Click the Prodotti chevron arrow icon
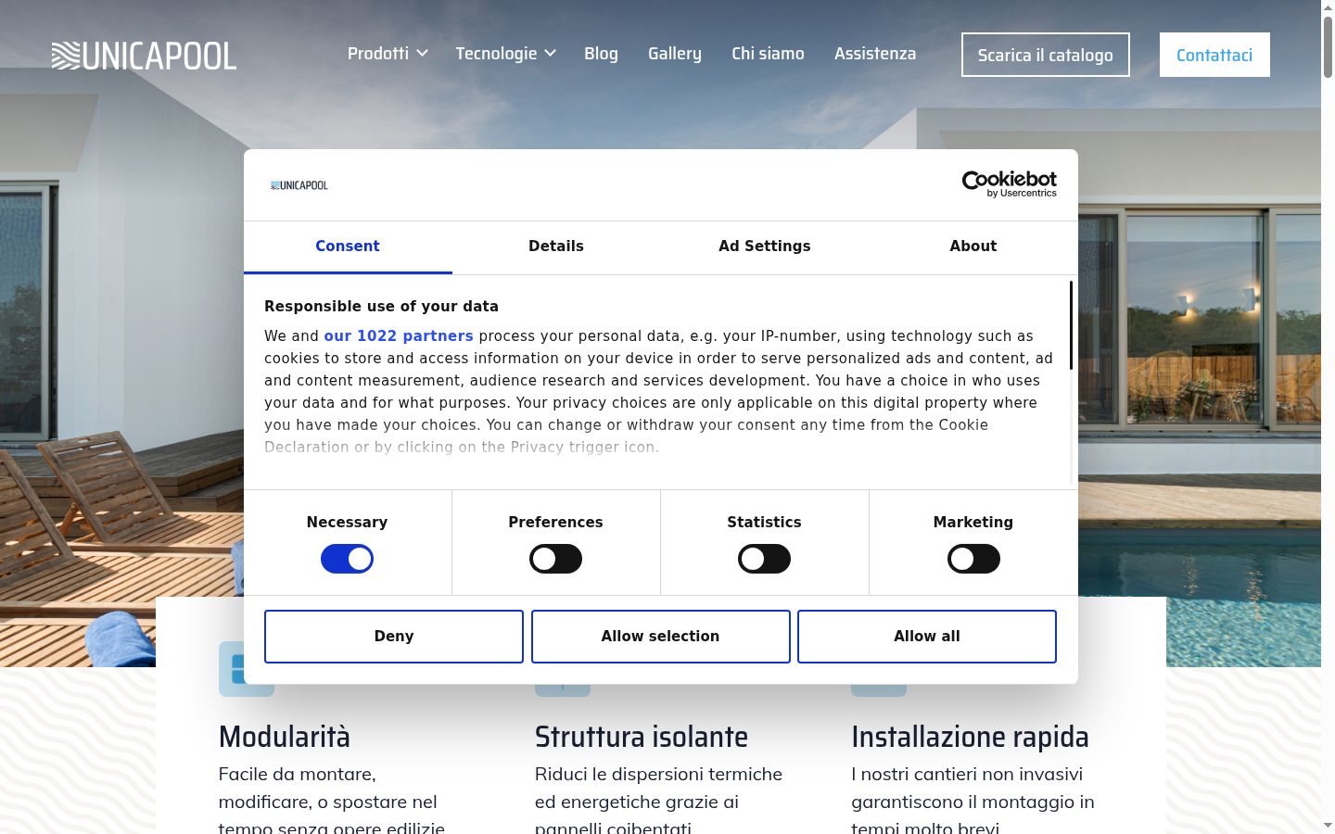1335x834 pixels. pyautogui.click(x=422, y=54)
